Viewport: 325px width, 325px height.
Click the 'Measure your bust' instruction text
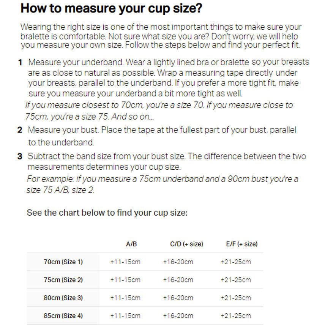[x=162, y=136]
